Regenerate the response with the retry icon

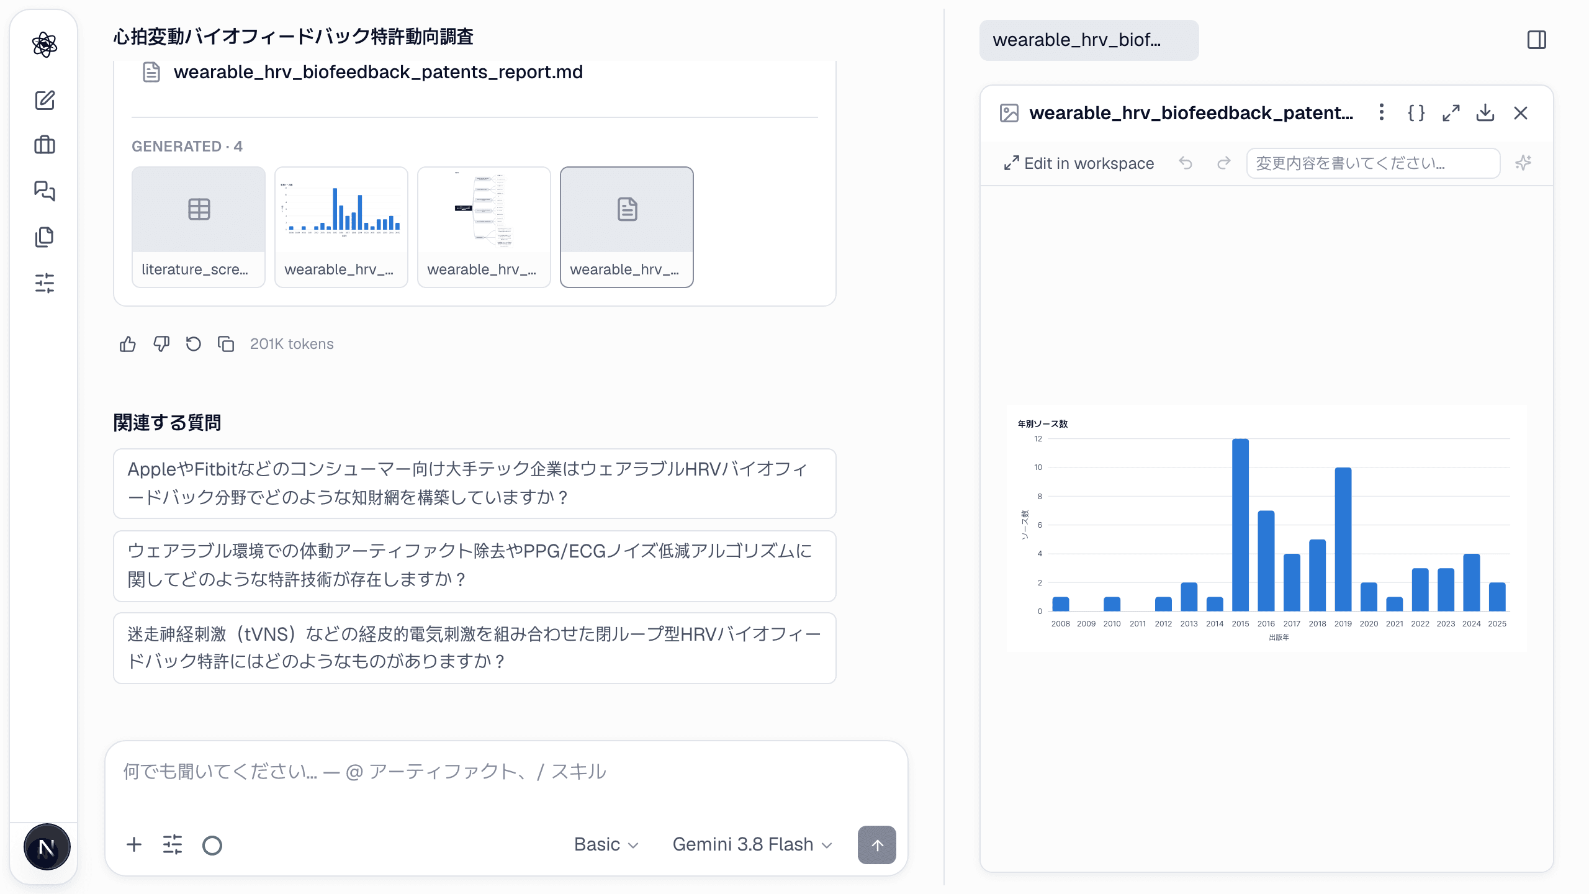pos(194,344)
